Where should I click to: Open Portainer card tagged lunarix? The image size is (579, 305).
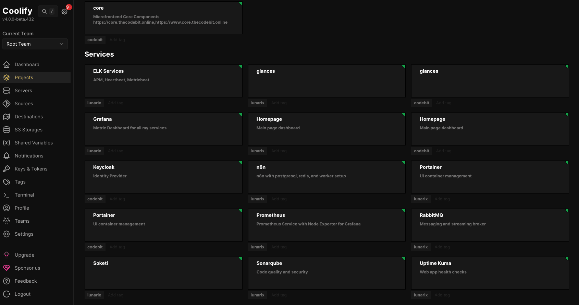click(490, 177)
